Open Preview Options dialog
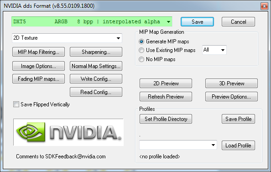 231,96
